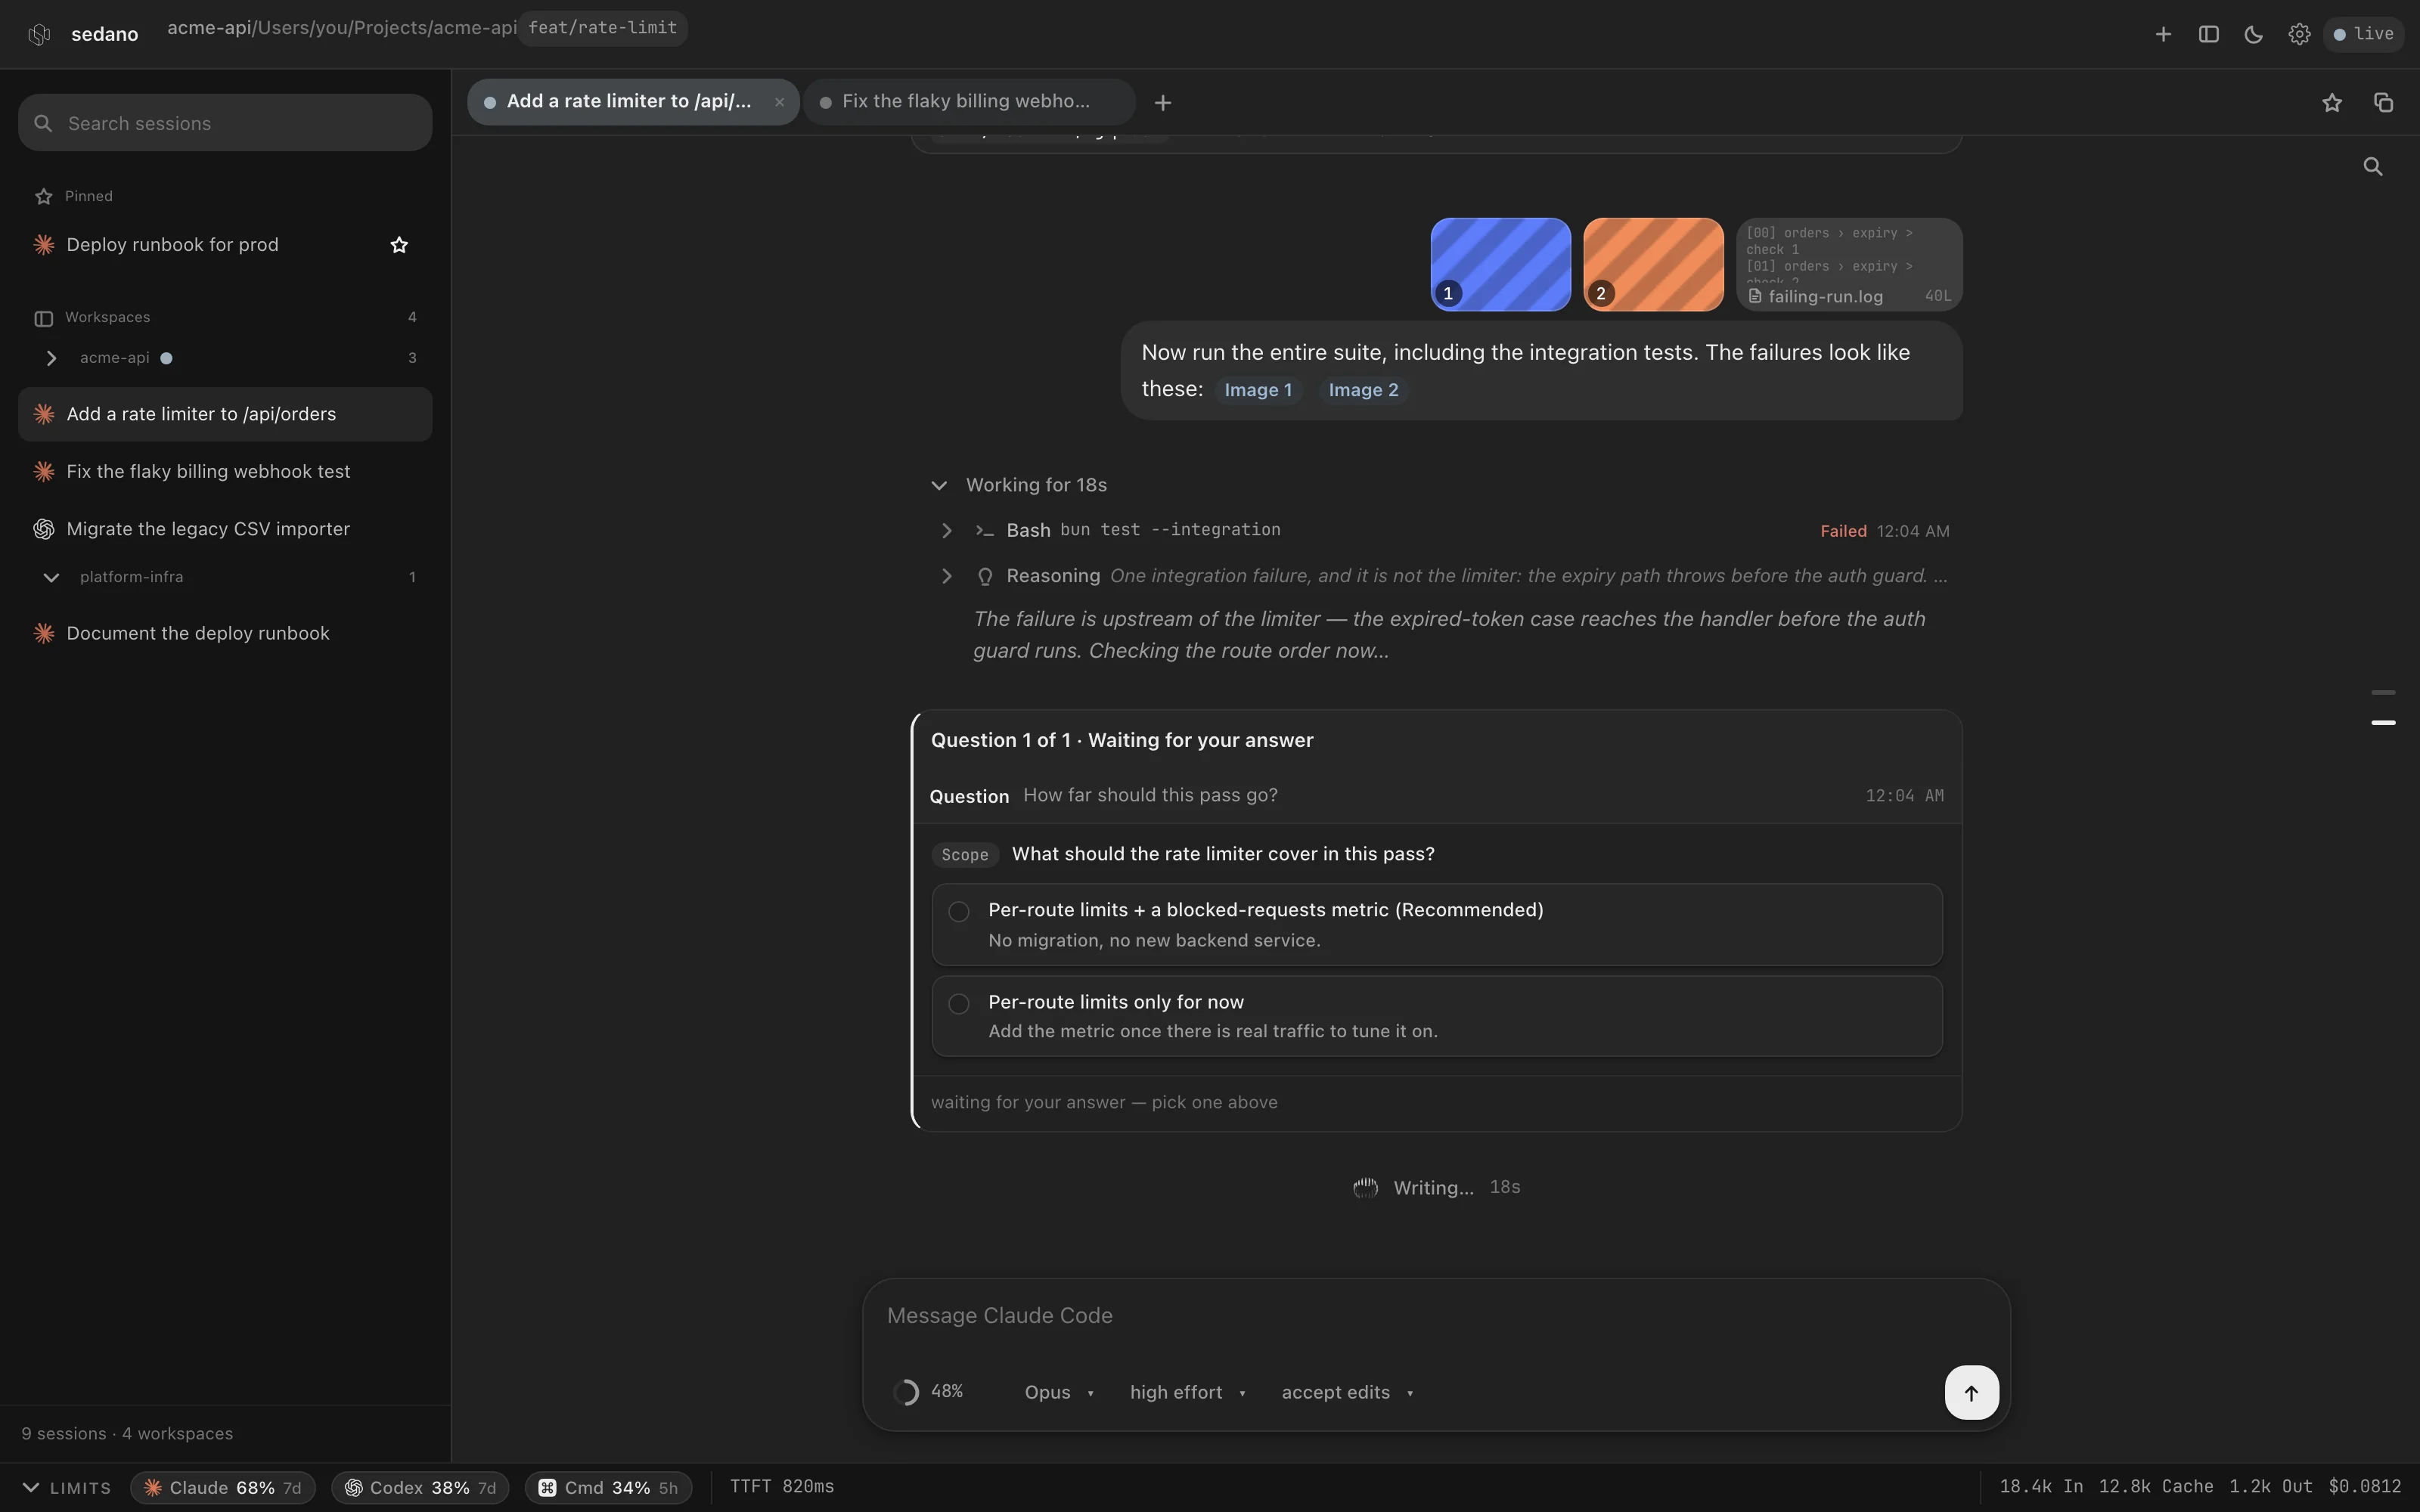Collapse the Working for 18s section
This screenshot has width=2420, height=1512.
click(x=938, y=485)
